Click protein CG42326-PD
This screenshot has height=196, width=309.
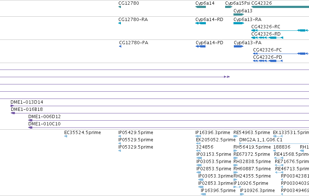[x=267, y=57]
